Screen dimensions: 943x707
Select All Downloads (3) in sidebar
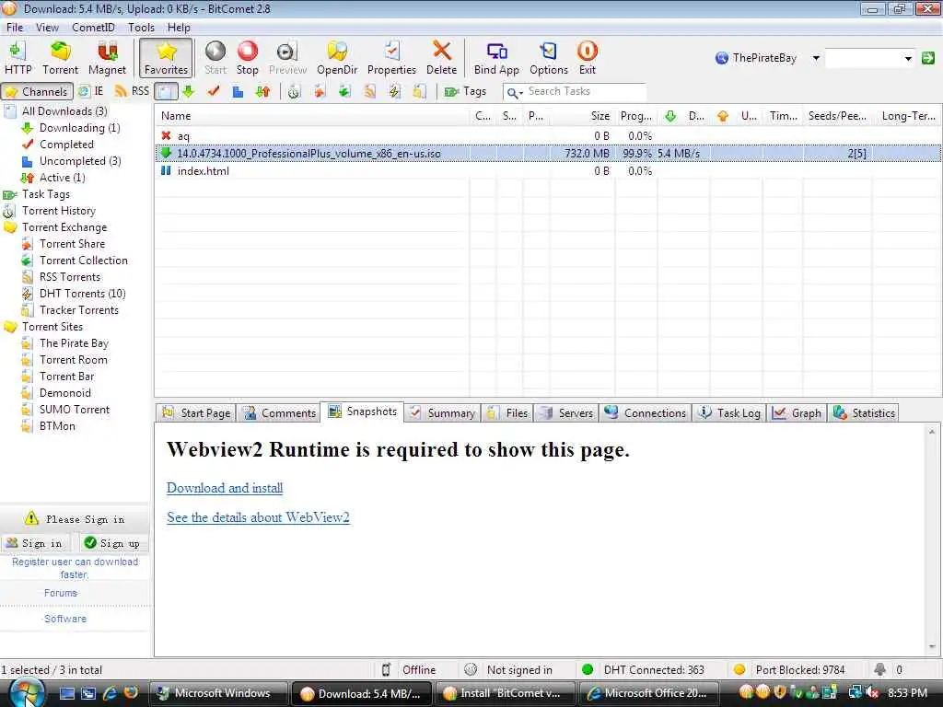coord(64,111)
